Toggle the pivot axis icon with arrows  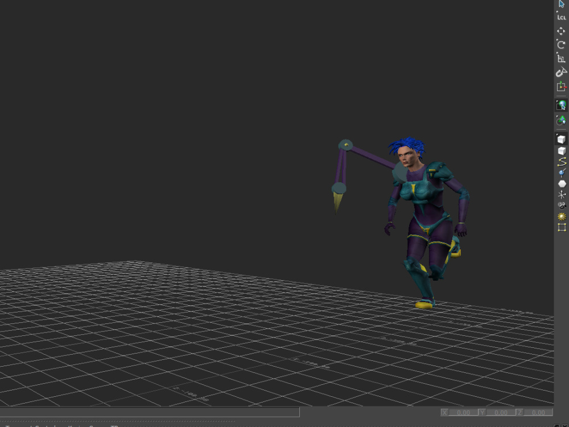(562, 87)
